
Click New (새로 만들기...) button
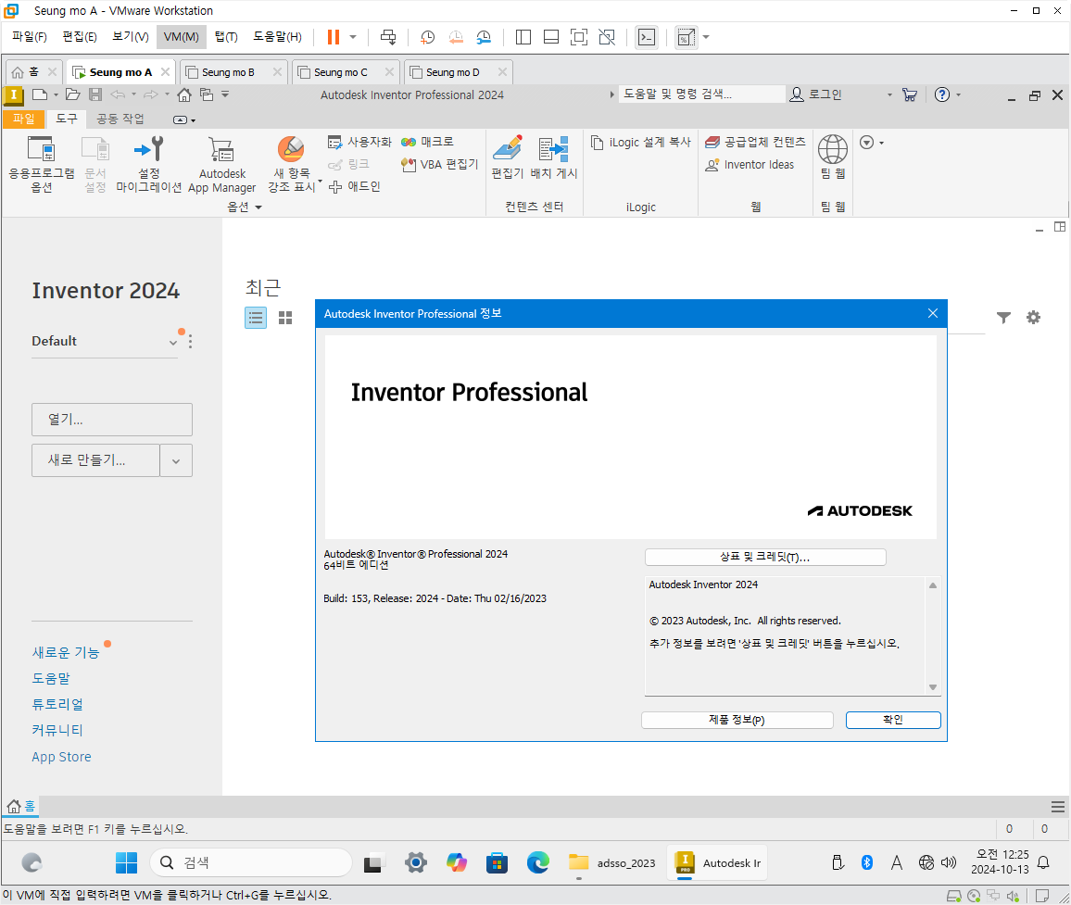pos(95,461)
